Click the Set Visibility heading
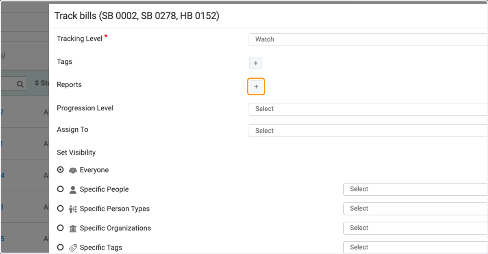 point(76,153)
